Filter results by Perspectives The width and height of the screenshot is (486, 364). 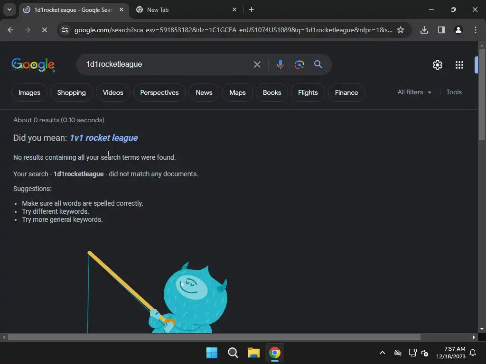159,92
